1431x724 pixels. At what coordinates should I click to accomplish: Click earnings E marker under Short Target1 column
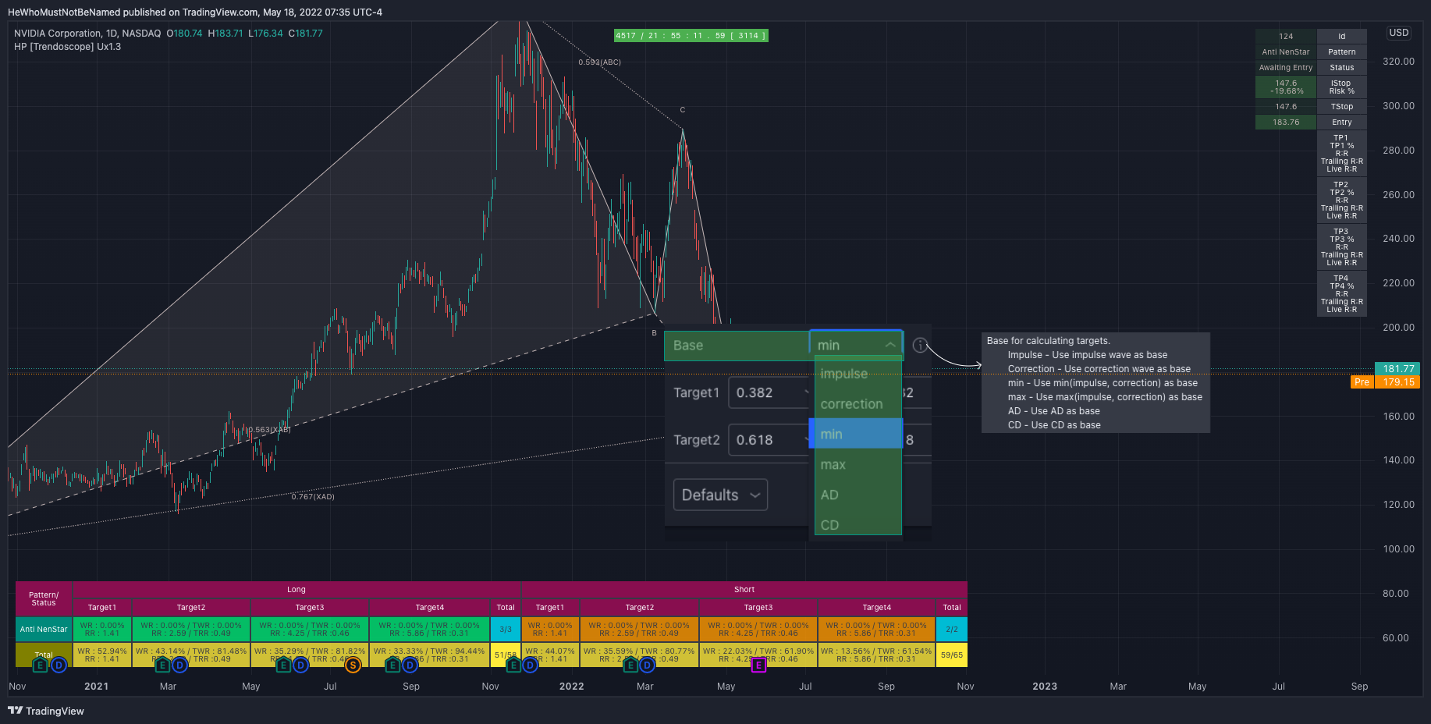[x=513, y=665]
